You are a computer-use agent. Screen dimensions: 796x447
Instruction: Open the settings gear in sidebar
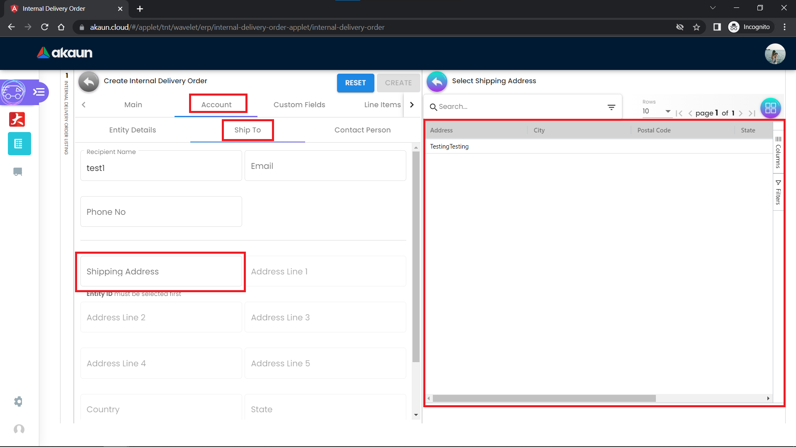pos(18,401)
